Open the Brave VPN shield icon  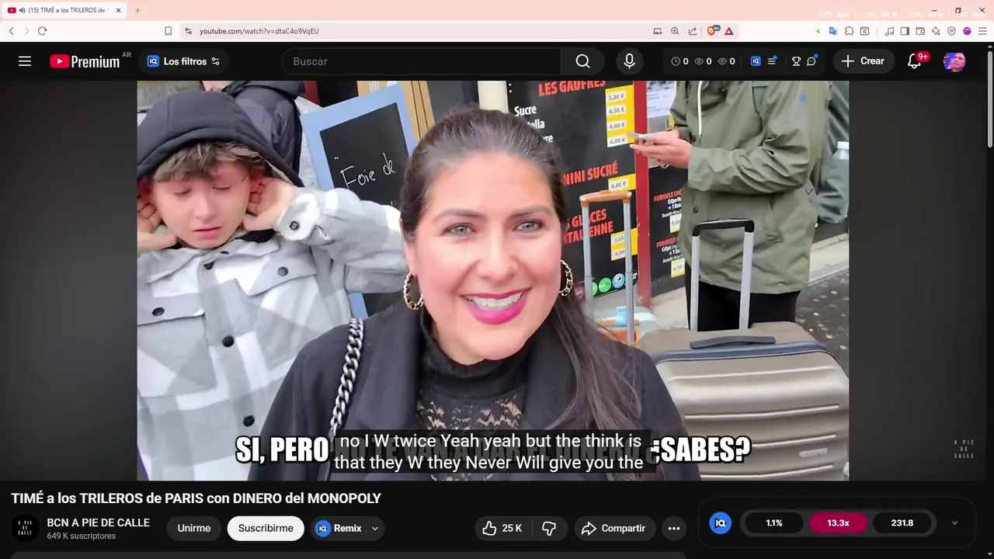(x=951, y=31)
